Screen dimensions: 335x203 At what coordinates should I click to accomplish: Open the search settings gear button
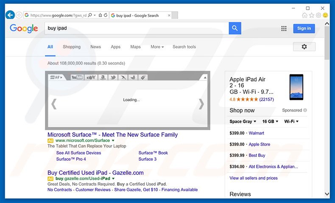304,47
